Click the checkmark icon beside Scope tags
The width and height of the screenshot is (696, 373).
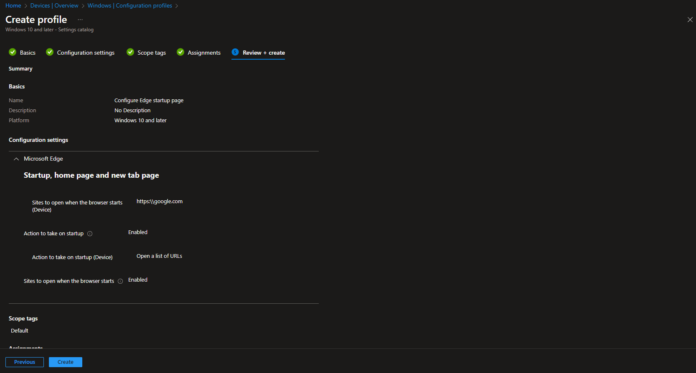point(130,52)
